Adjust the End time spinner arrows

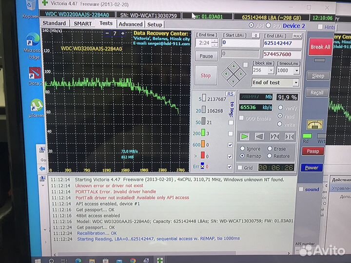pos(214,43)
